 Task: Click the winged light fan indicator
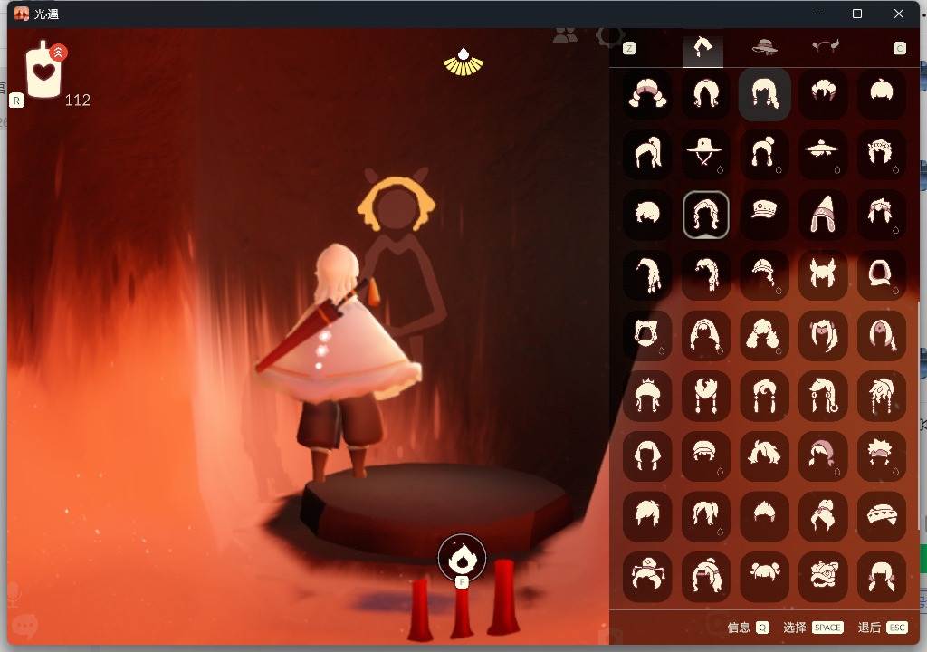463,62
